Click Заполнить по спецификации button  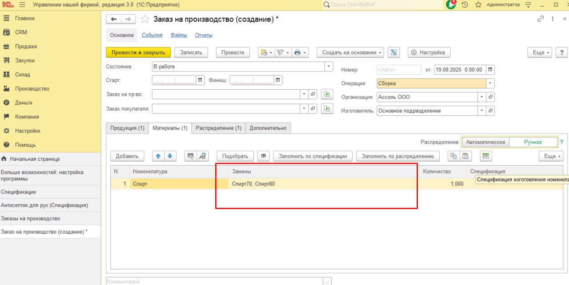click(313, 156)
